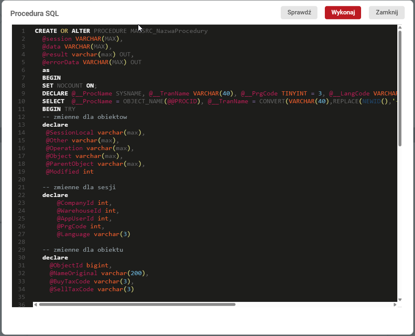Click the Sprawdź button
415x336 pixels.
[x=299, y=12]
